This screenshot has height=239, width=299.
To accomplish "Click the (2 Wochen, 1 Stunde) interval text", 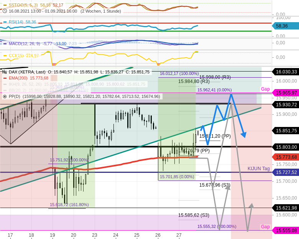I will [101, 11].
